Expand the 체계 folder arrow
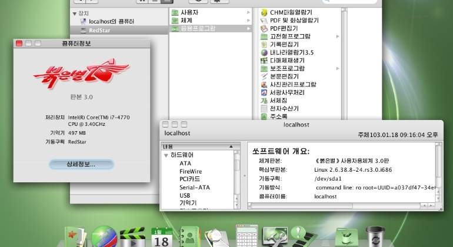 (x=248, y=21)
